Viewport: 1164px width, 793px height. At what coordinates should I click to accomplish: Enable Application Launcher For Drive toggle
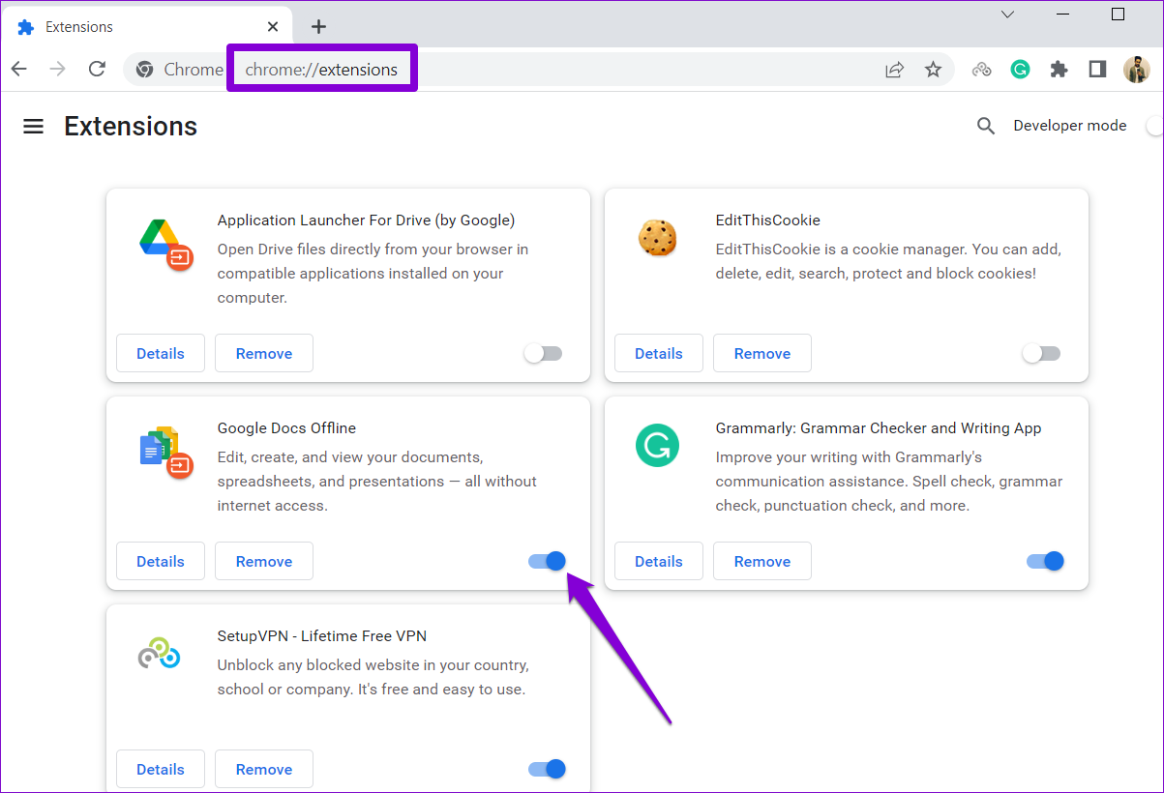[543, 354]
